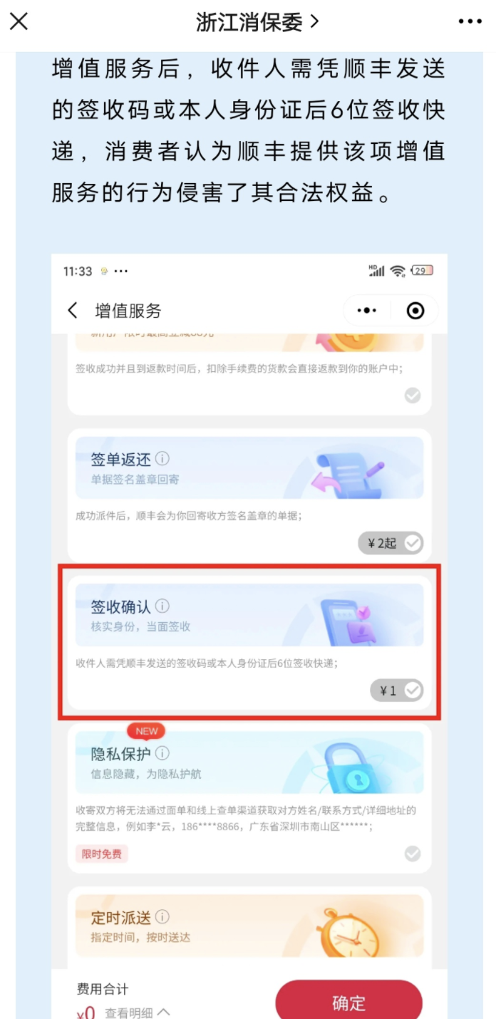Open the three-dot more options menu
The image size is (496, 1019).
pyautogui.click(x=470, y=22)
